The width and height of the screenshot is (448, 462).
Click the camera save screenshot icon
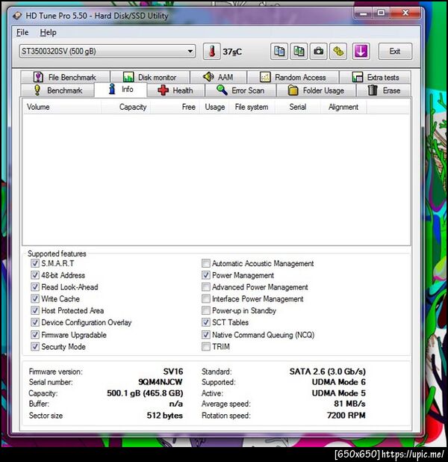pos(318,52)
